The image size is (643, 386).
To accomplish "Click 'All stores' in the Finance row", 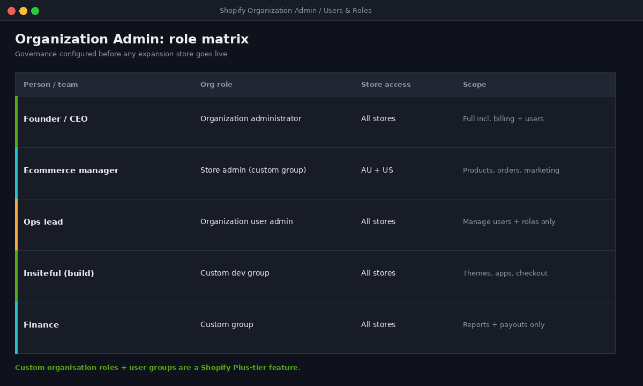I will (378, 324).
